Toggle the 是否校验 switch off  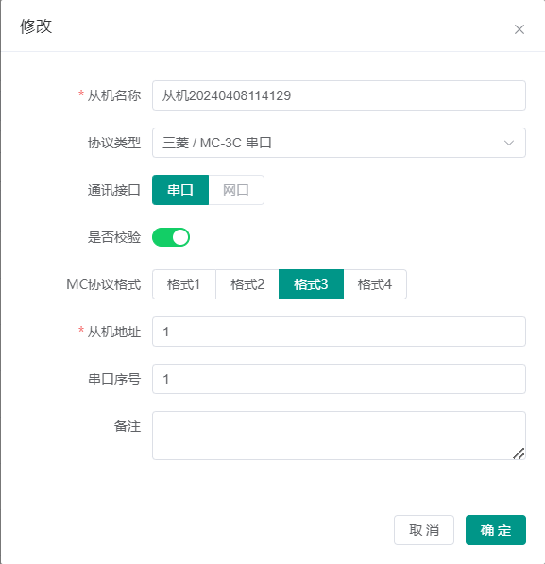click(x=171, y=237)
